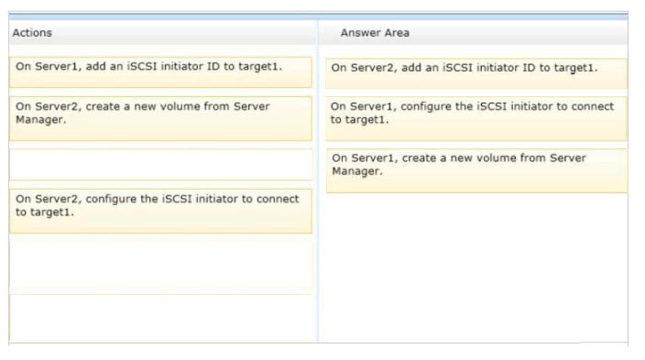
Task: Click 'Manager.' text in Server1 volume answer
Action: (x=357, y=171)
